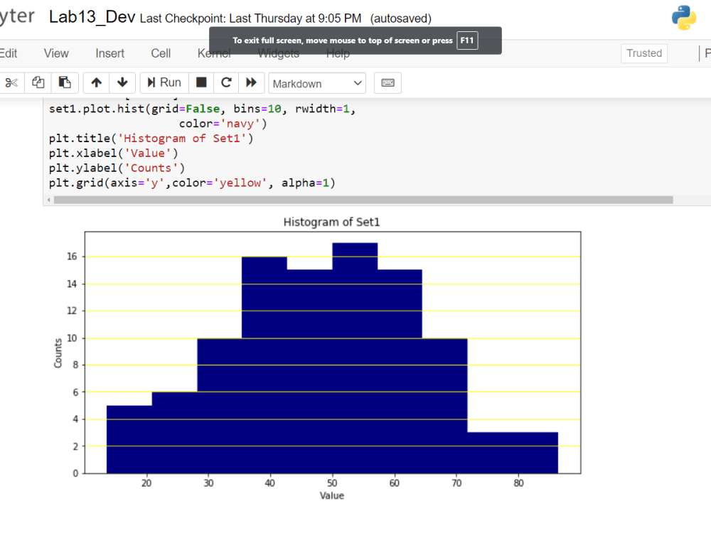Click code line plt.ylabel('Counts')
711x533 pixels.
coord(117,168)
